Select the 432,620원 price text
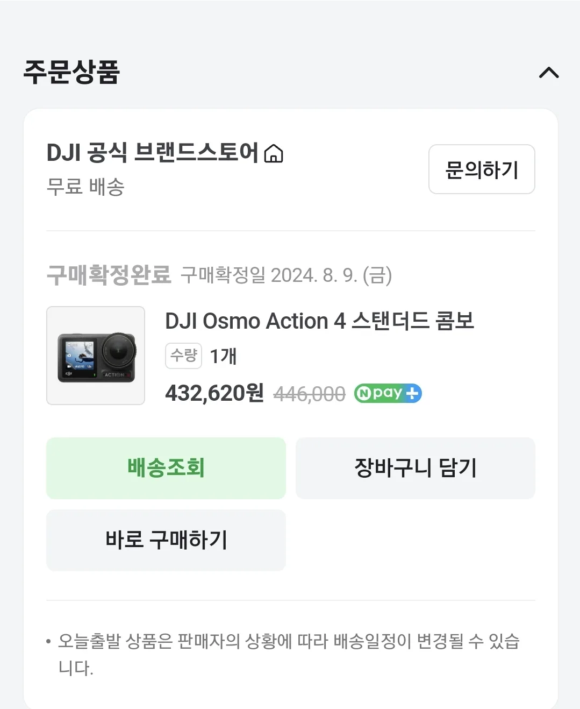The image size is (580, 709). [214, 393]
